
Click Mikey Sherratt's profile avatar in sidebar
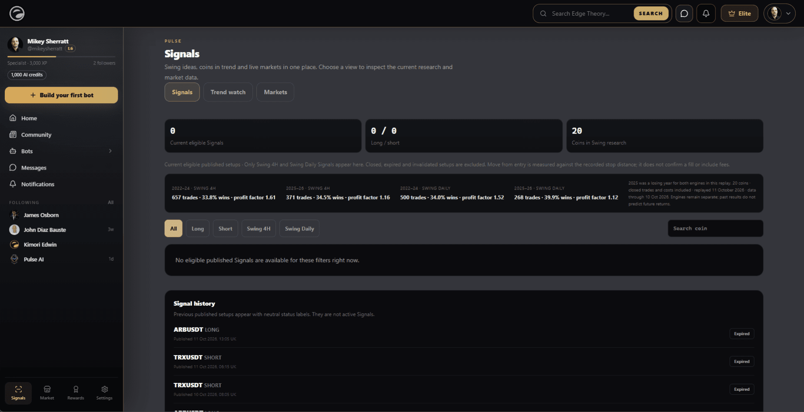[x=15, y=44]
